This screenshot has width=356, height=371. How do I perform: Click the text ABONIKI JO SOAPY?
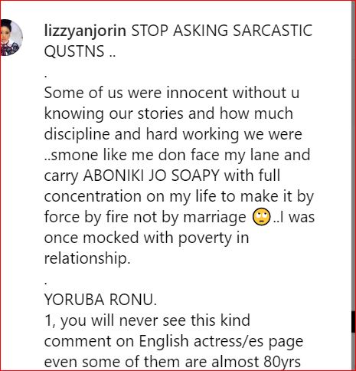pos(152,176)
